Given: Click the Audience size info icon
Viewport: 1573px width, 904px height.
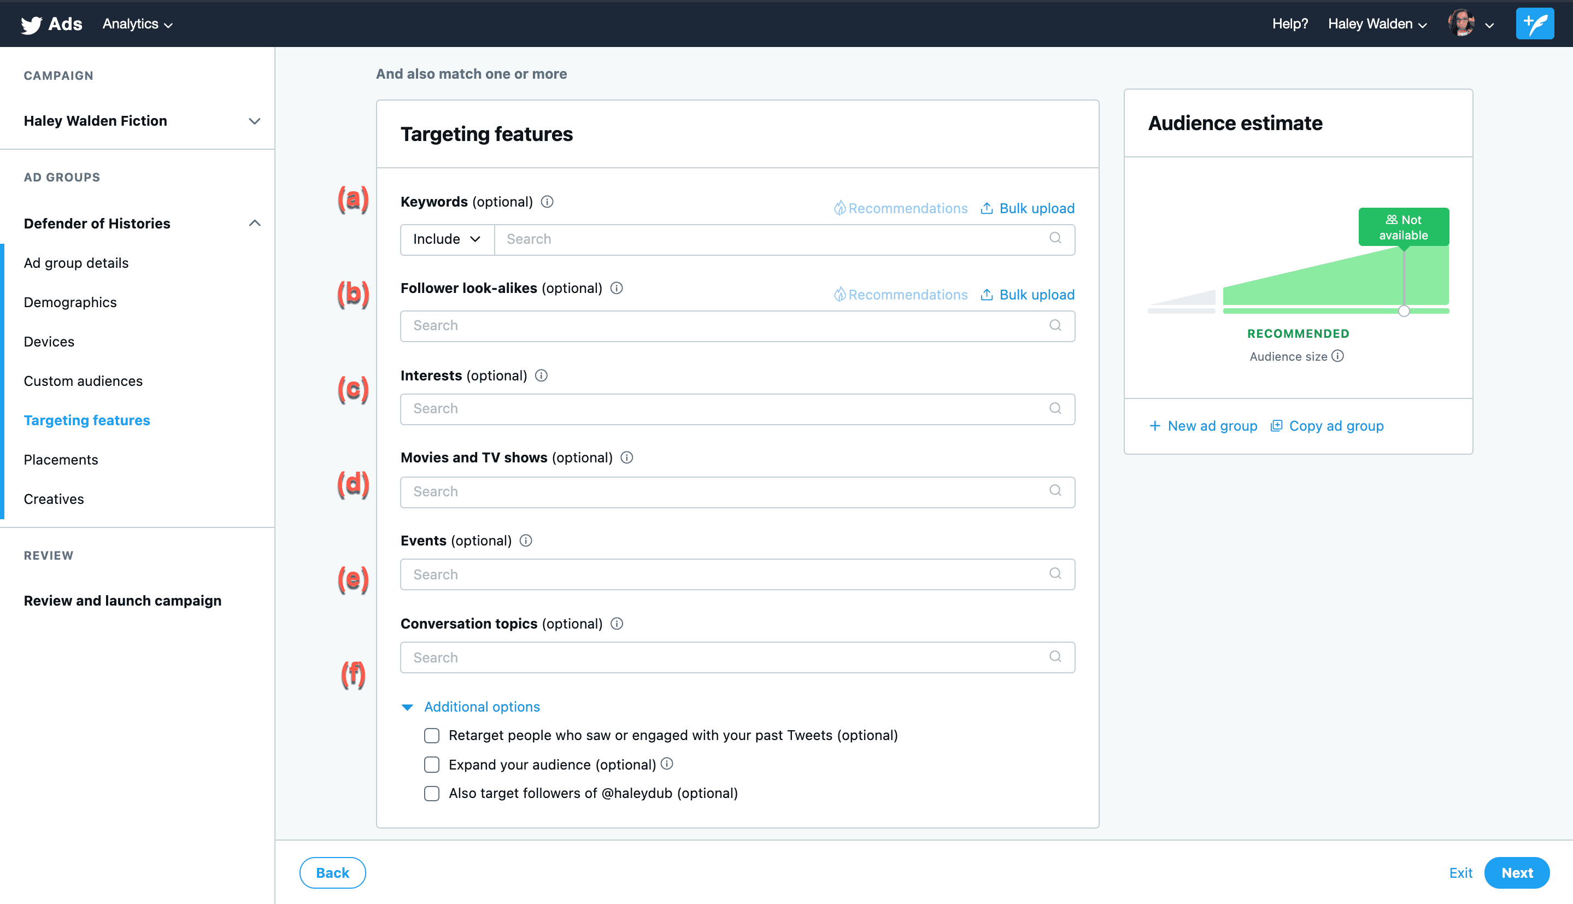Looking at the screenshot, I should tap(1339, 356).
